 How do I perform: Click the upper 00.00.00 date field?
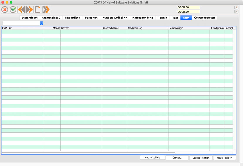188,7
